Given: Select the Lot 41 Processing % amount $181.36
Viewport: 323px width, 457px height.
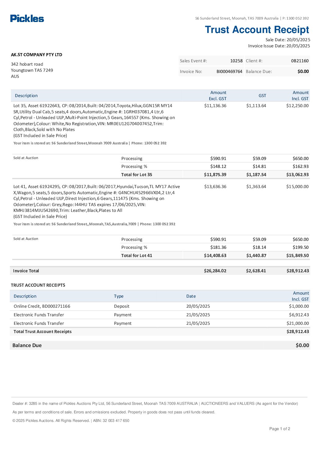Looking at the screenshot, I should point(218,247).
